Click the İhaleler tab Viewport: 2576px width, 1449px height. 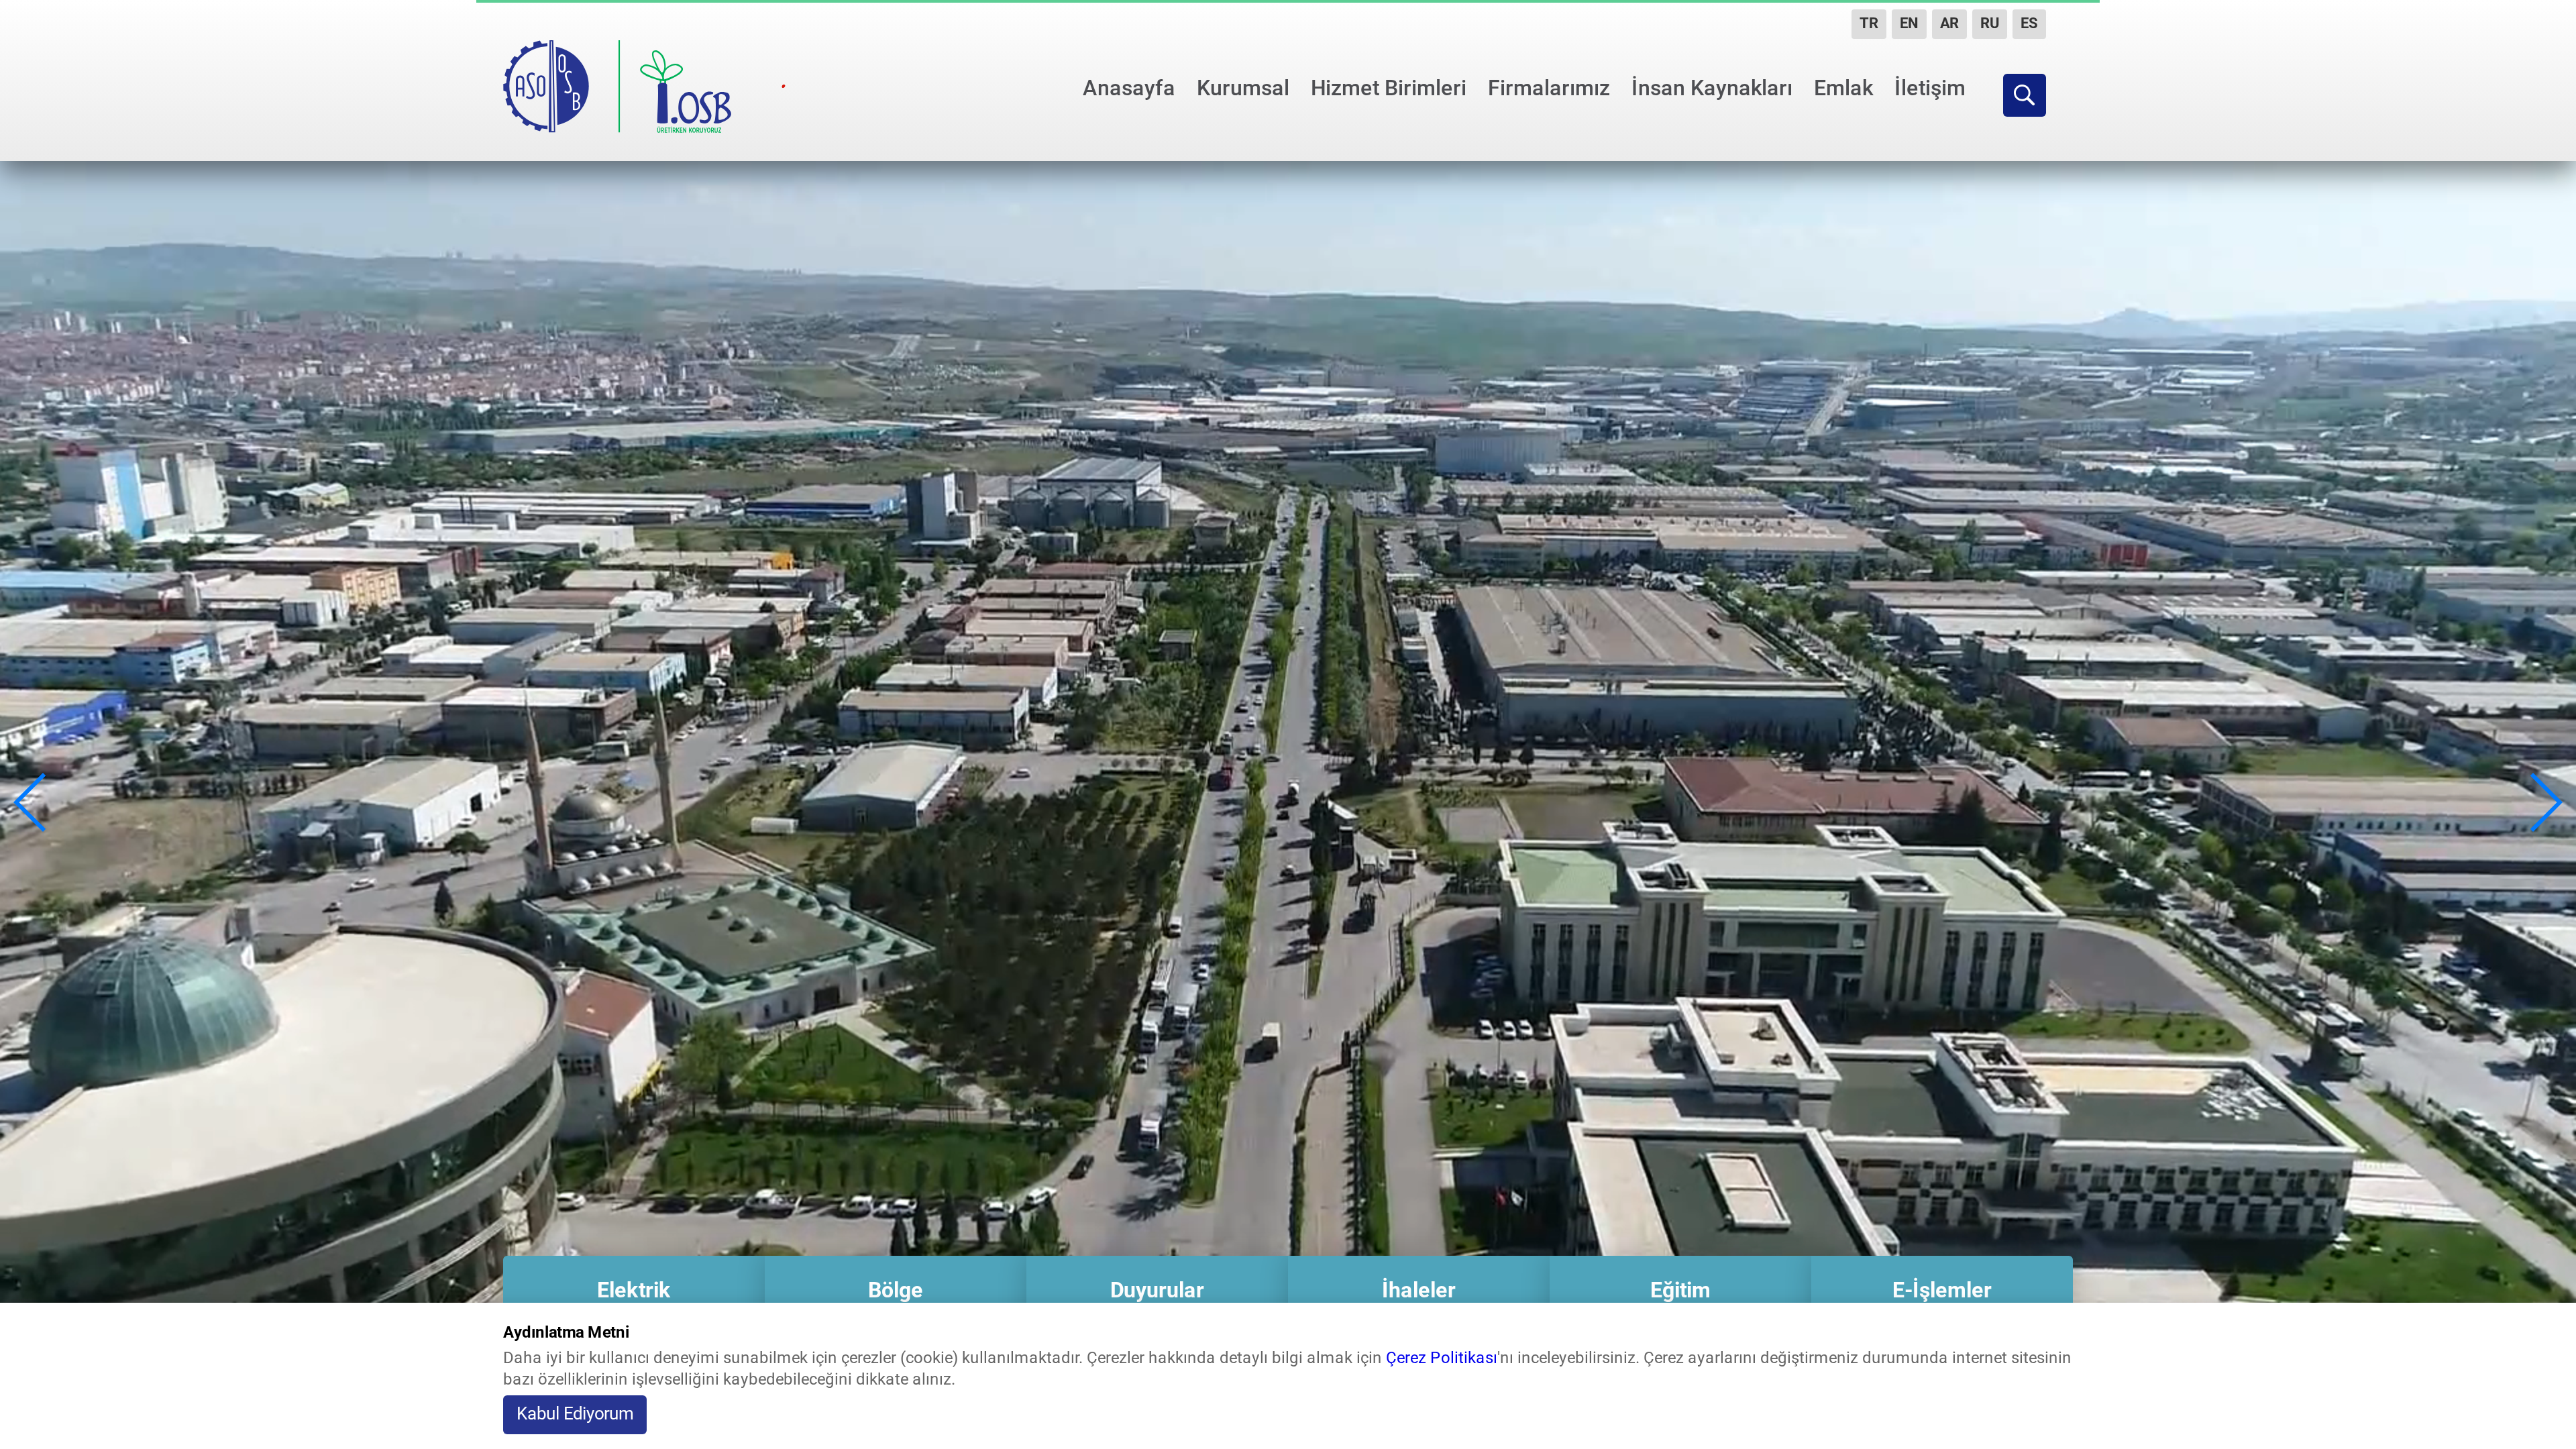[1418, 1288]
